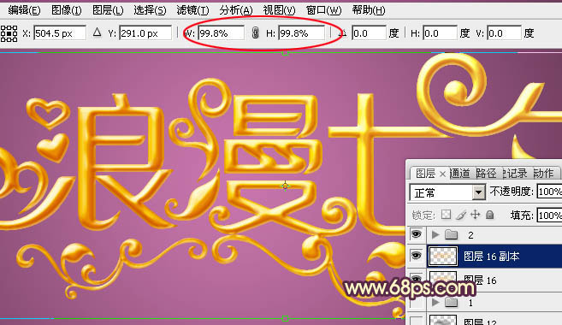Open the blend mode dropdown showing 正常
The width and height of the screenshot is (562, 325).
(447, 192)
